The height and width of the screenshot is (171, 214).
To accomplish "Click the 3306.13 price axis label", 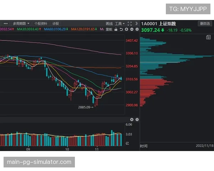I will click(x=132, y=53).
